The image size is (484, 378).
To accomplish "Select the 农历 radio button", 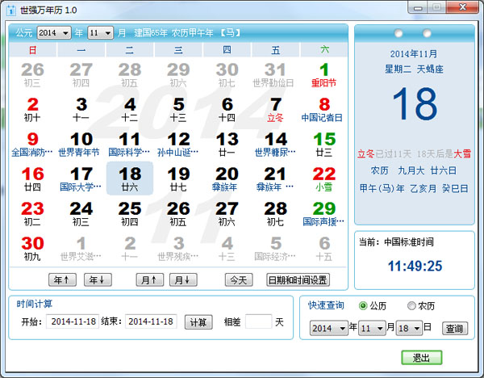I will click(x=411, y=306).
